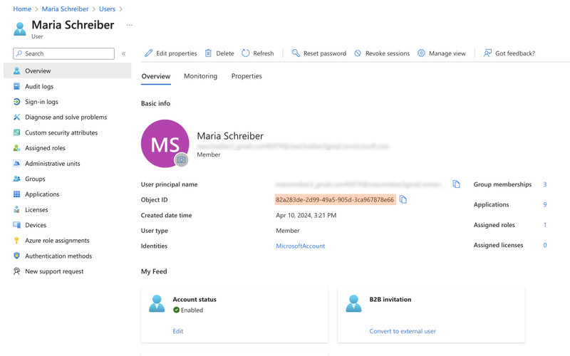
Task: Collapse the sidebar with double chevron
Action: pyautogui.click(x=123, y=53)
